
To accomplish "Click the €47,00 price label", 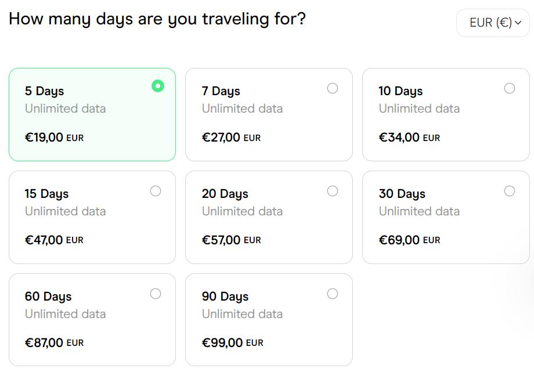I will (43, 240).
